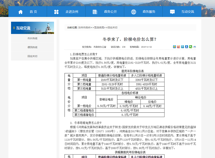Print the article using the printer icon
215x158 pixels.
(194, 47)
